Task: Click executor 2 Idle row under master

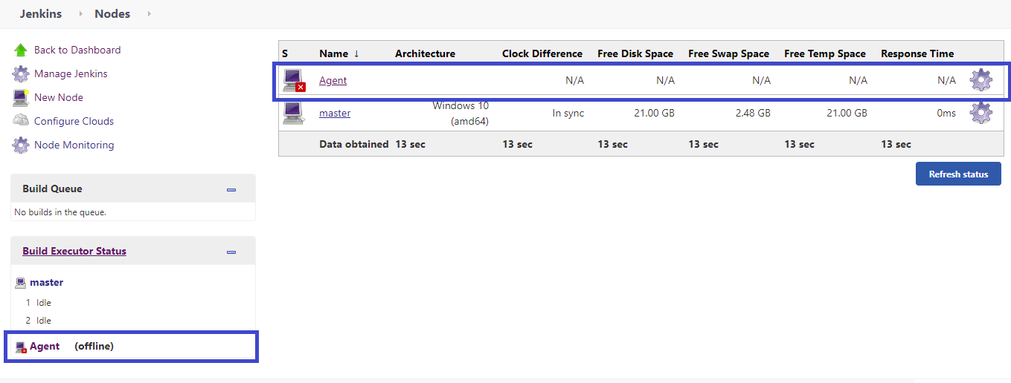Action: 39,321
